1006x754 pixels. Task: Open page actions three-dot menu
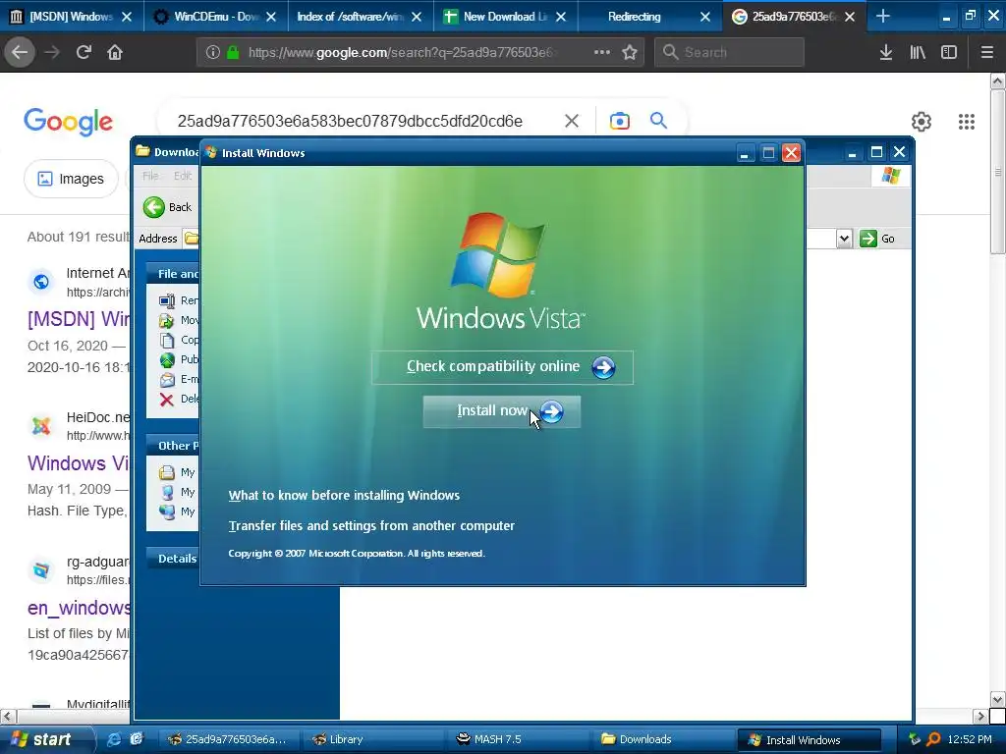(x=602, y=52)
